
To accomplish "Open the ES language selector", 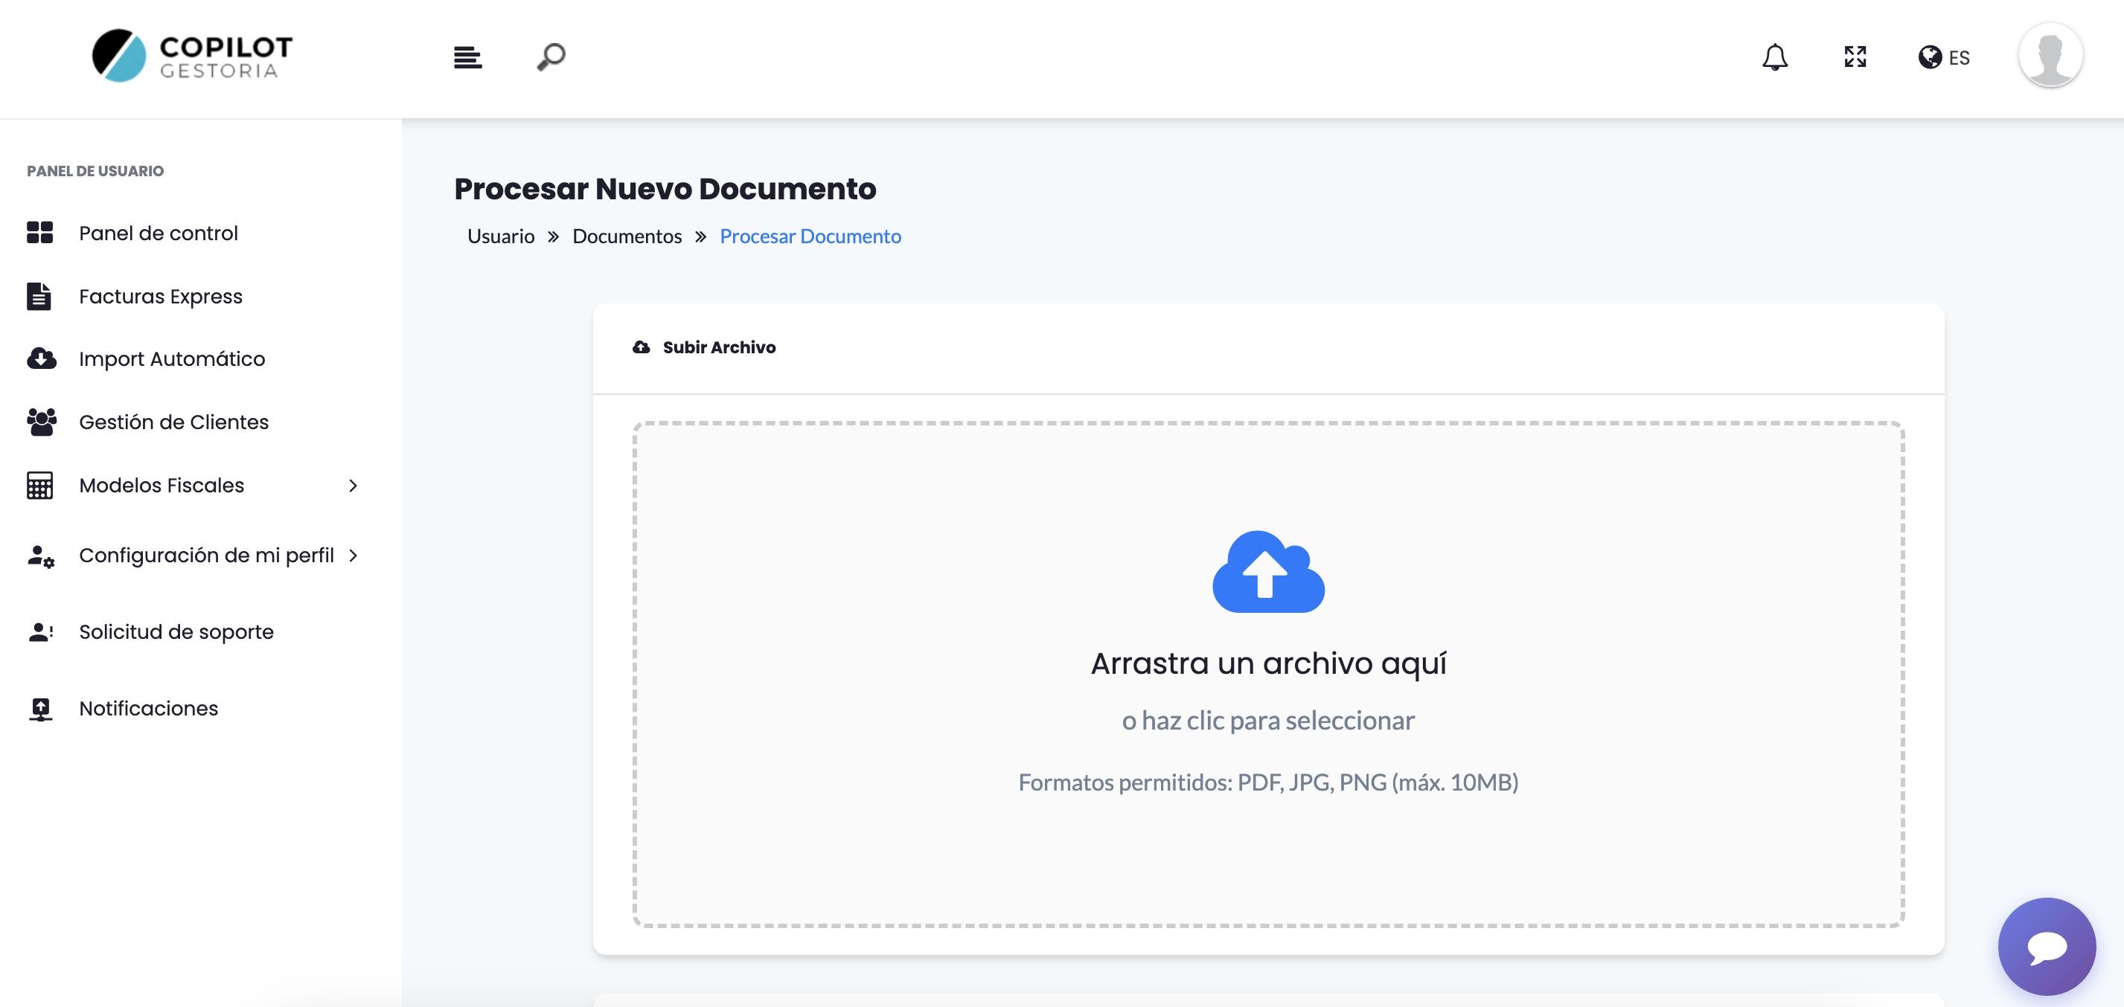I will [x=1943, y=57].
